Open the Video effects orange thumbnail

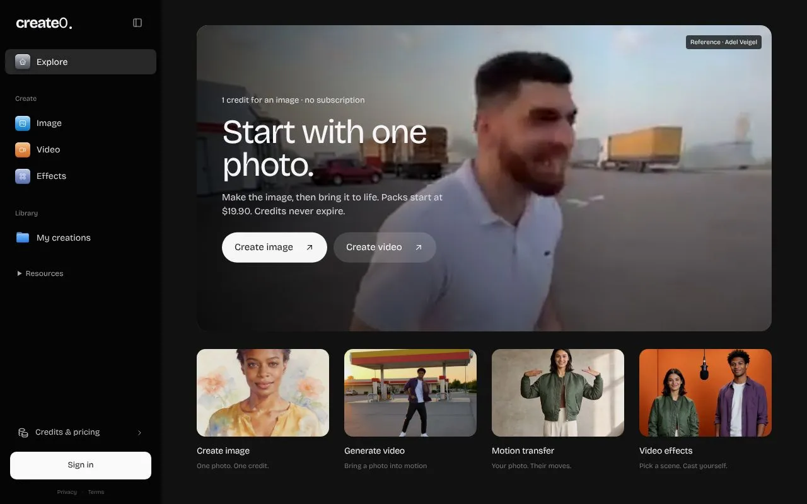(x=705, y=393)
